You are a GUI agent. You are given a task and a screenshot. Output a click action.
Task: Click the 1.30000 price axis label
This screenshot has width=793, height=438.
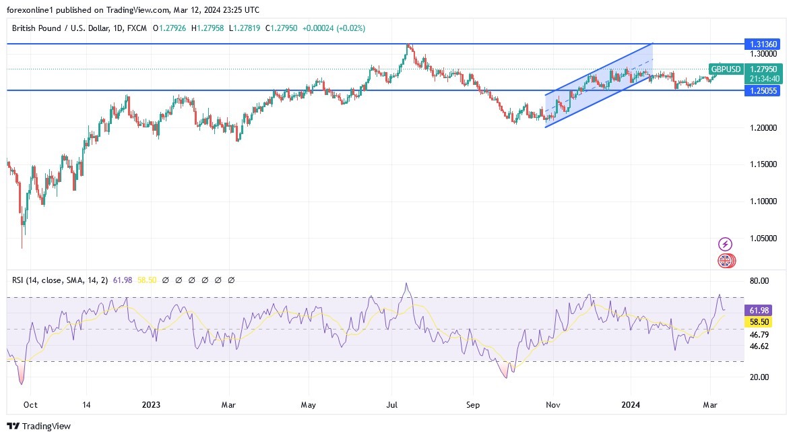coord(763,54)
